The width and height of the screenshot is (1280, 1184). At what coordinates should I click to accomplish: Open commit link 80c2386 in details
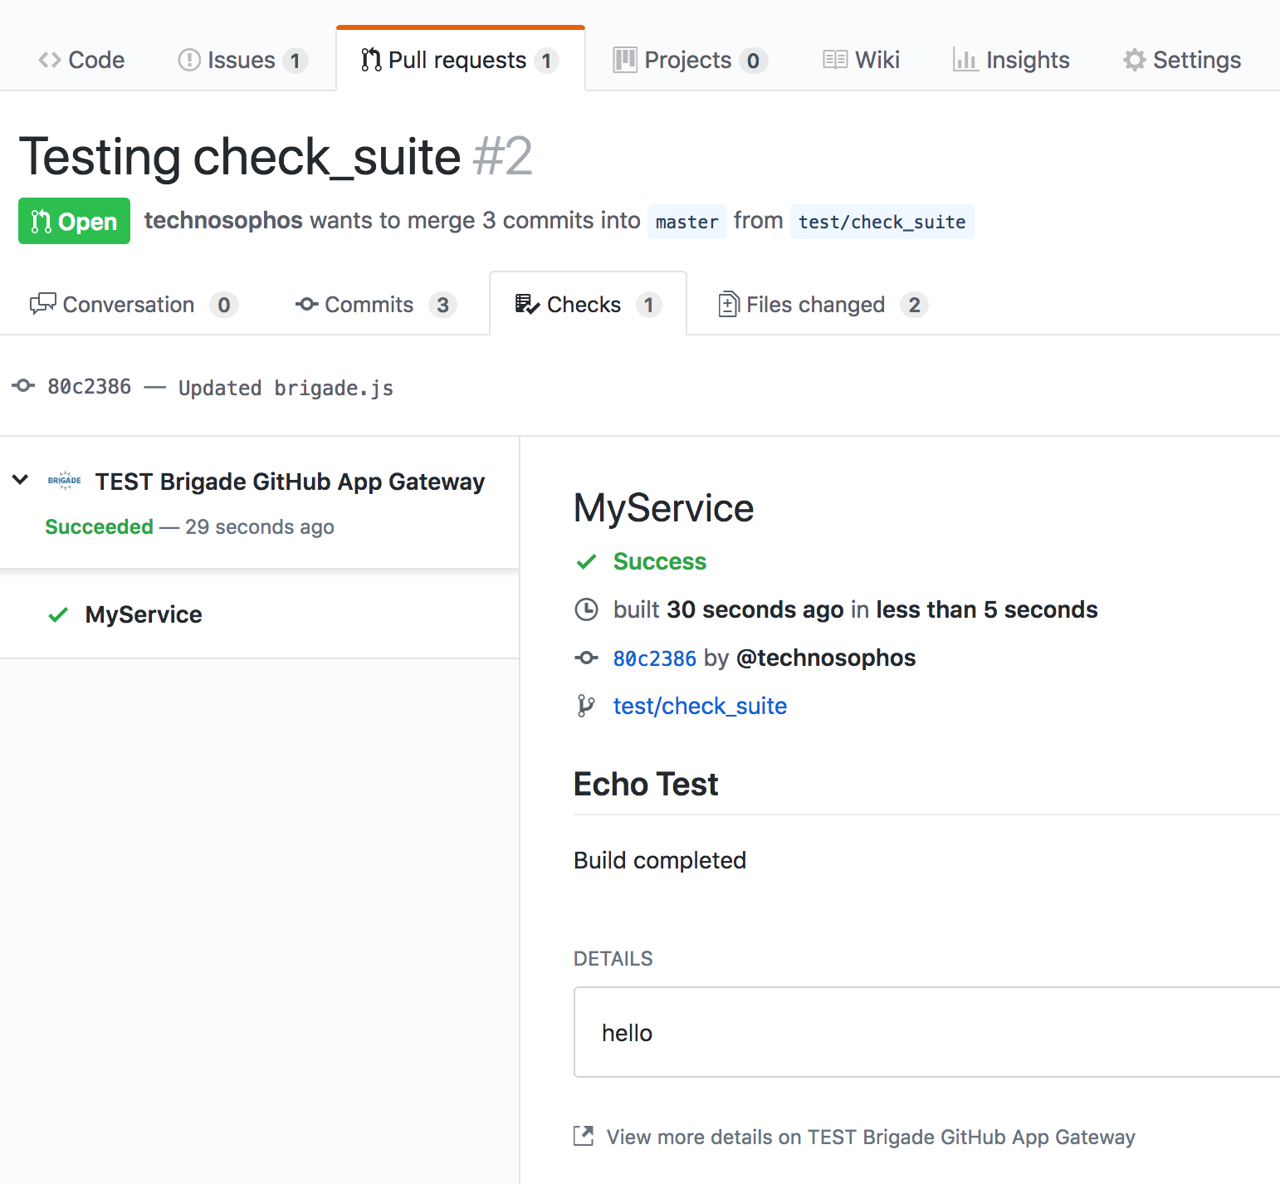[x=654, y=658]
